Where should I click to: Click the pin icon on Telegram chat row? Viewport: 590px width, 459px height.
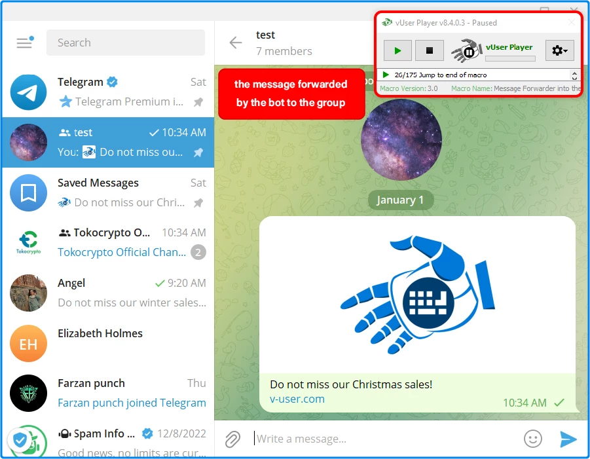pyautogui.click(x=198, y=102)
